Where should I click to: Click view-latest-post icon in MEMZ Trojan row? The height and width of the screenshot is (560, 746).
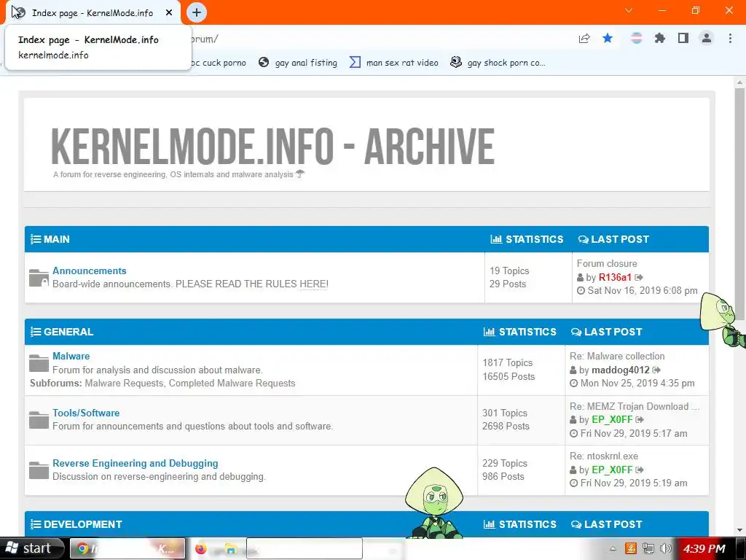coord(640,419)
